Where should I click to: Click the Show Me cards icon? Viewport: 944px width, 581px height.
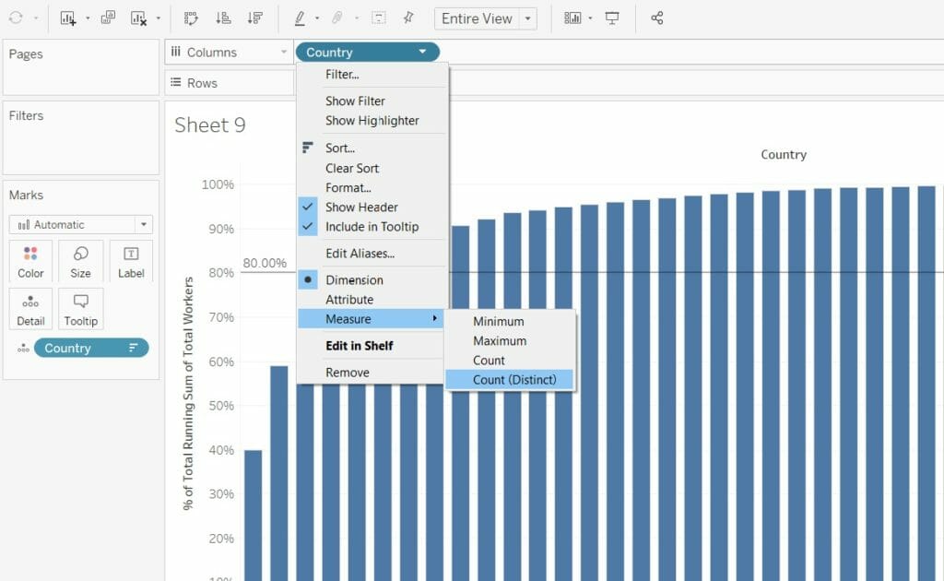[572, 18]
